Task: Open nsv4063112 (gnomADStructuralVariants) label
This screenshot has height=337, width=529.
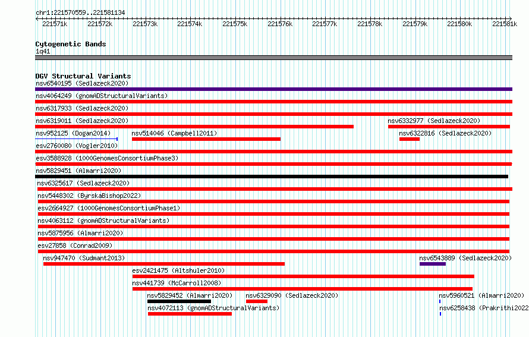Action: click(x=103, y=221)
